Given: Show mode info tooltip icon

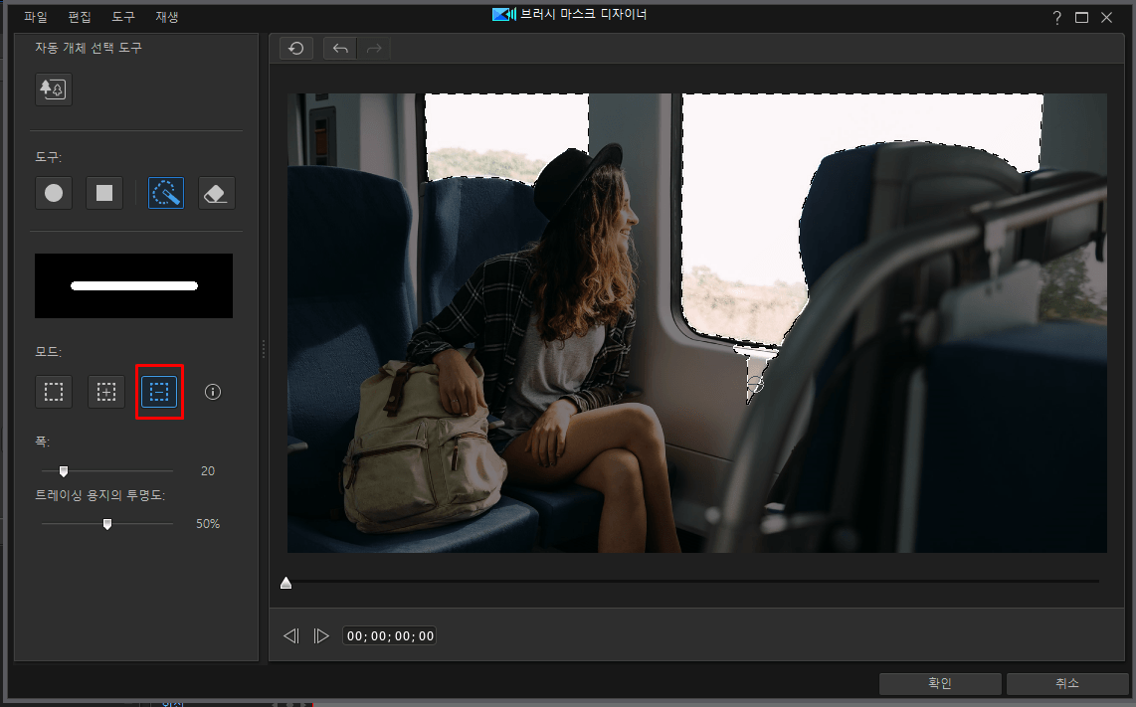Looking at the screenshot, I should (212, 392).
